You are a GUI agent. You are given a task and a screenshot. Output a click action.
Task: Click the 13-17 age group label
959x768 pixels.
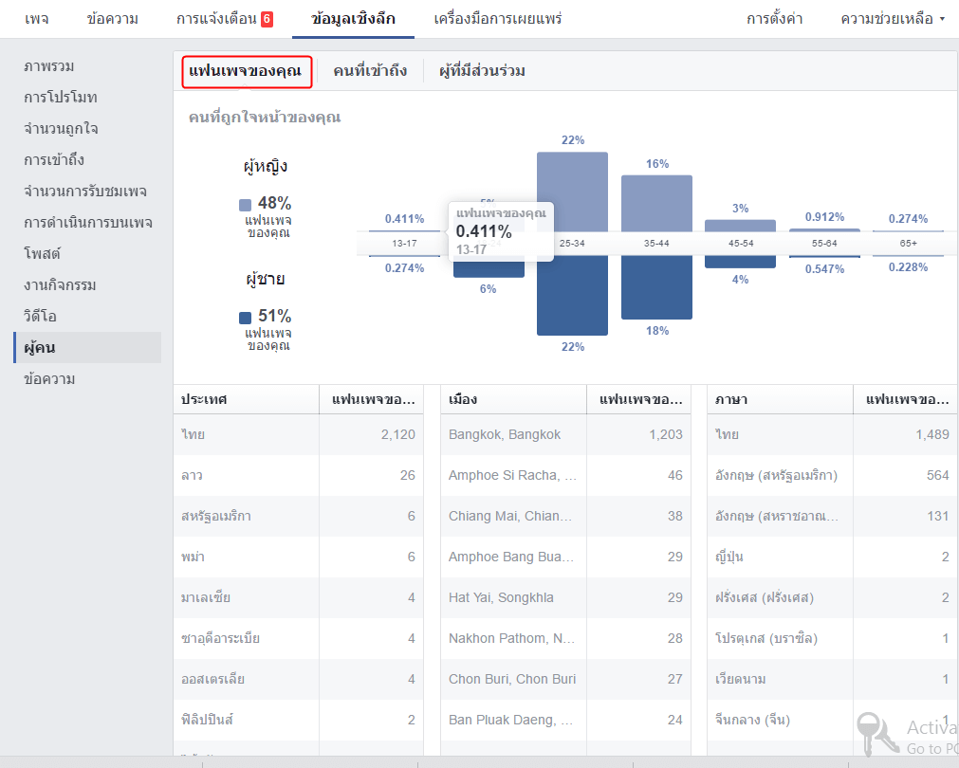pyautogui.click(x=404, y=244)
